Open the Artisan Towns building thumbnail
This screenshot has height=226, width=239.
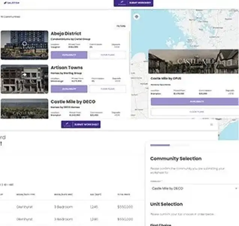pyautogui.click(x=24, y=79)
